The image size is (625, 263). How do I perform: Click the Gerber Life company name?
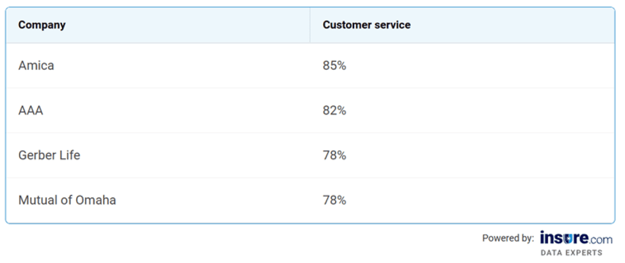tap(49, 156)
